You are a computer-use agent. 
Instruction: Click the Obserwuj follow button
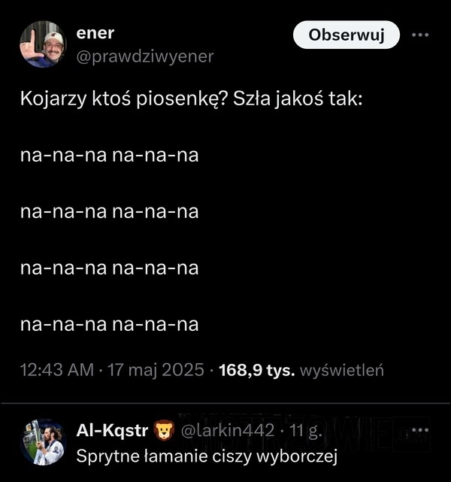(347, 35)
